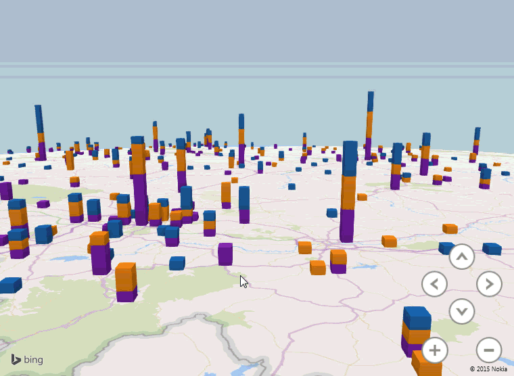Click blue cube at left edge of map
Screen dimensions: 514x376
pyautogui.click(x=9, y=285)
